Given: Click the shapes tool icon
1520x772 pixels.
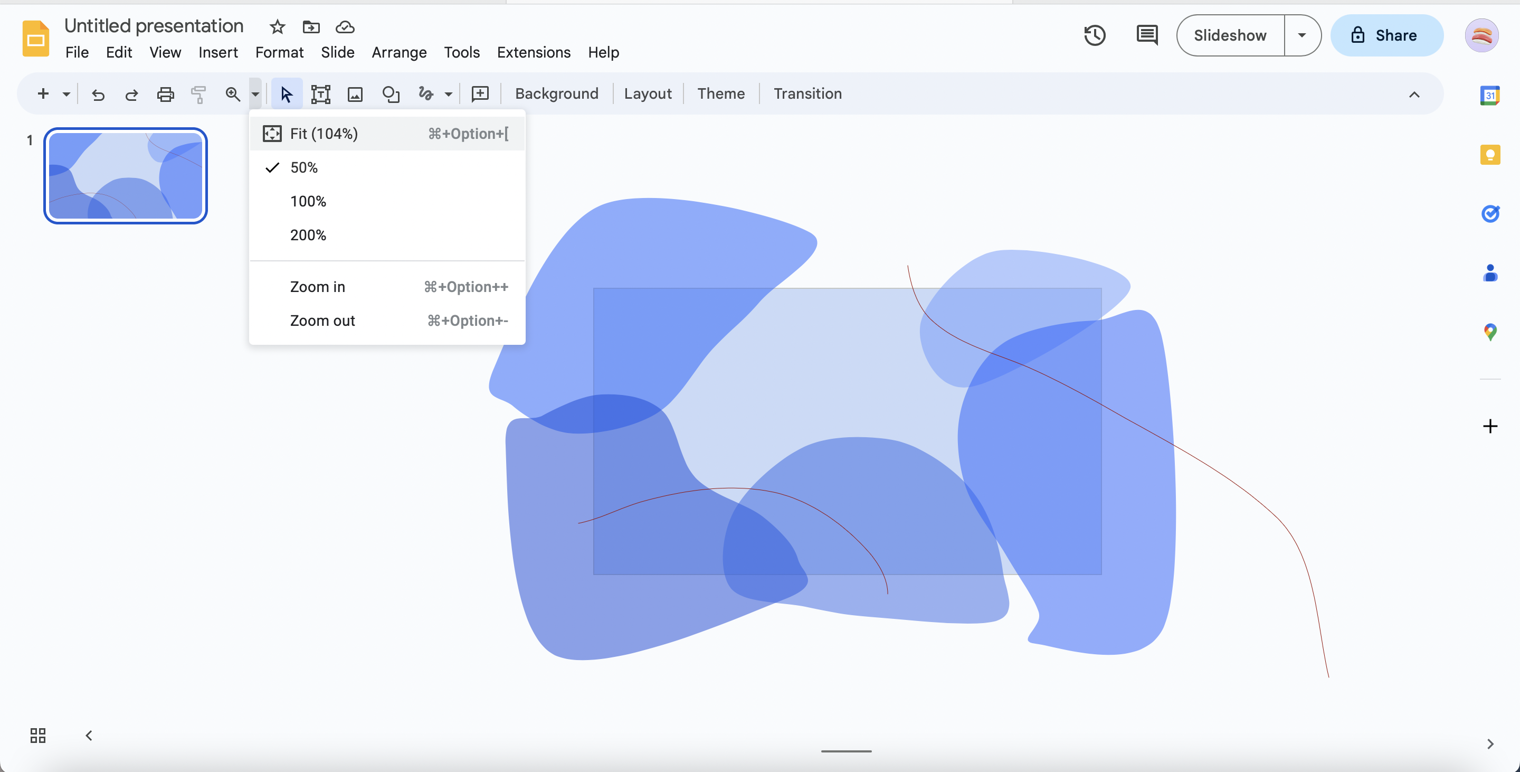Looking at the screenshot, I should (x=391, y=93).
